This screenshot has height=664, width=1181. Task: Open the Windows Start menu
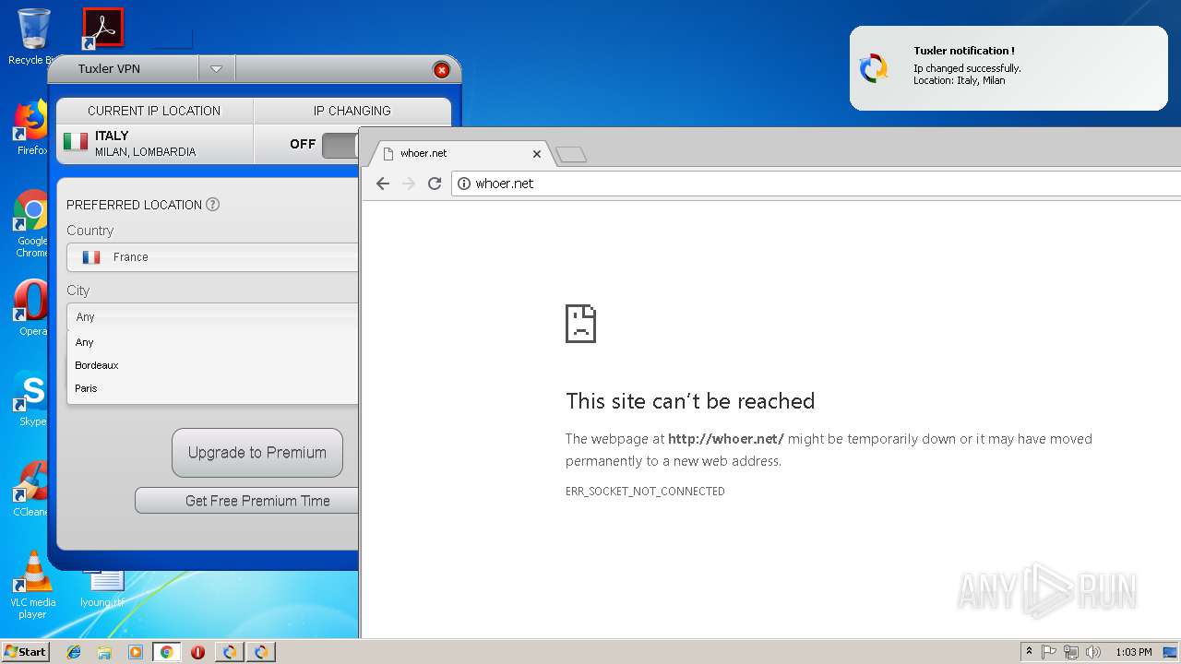(x=26, y=652)
